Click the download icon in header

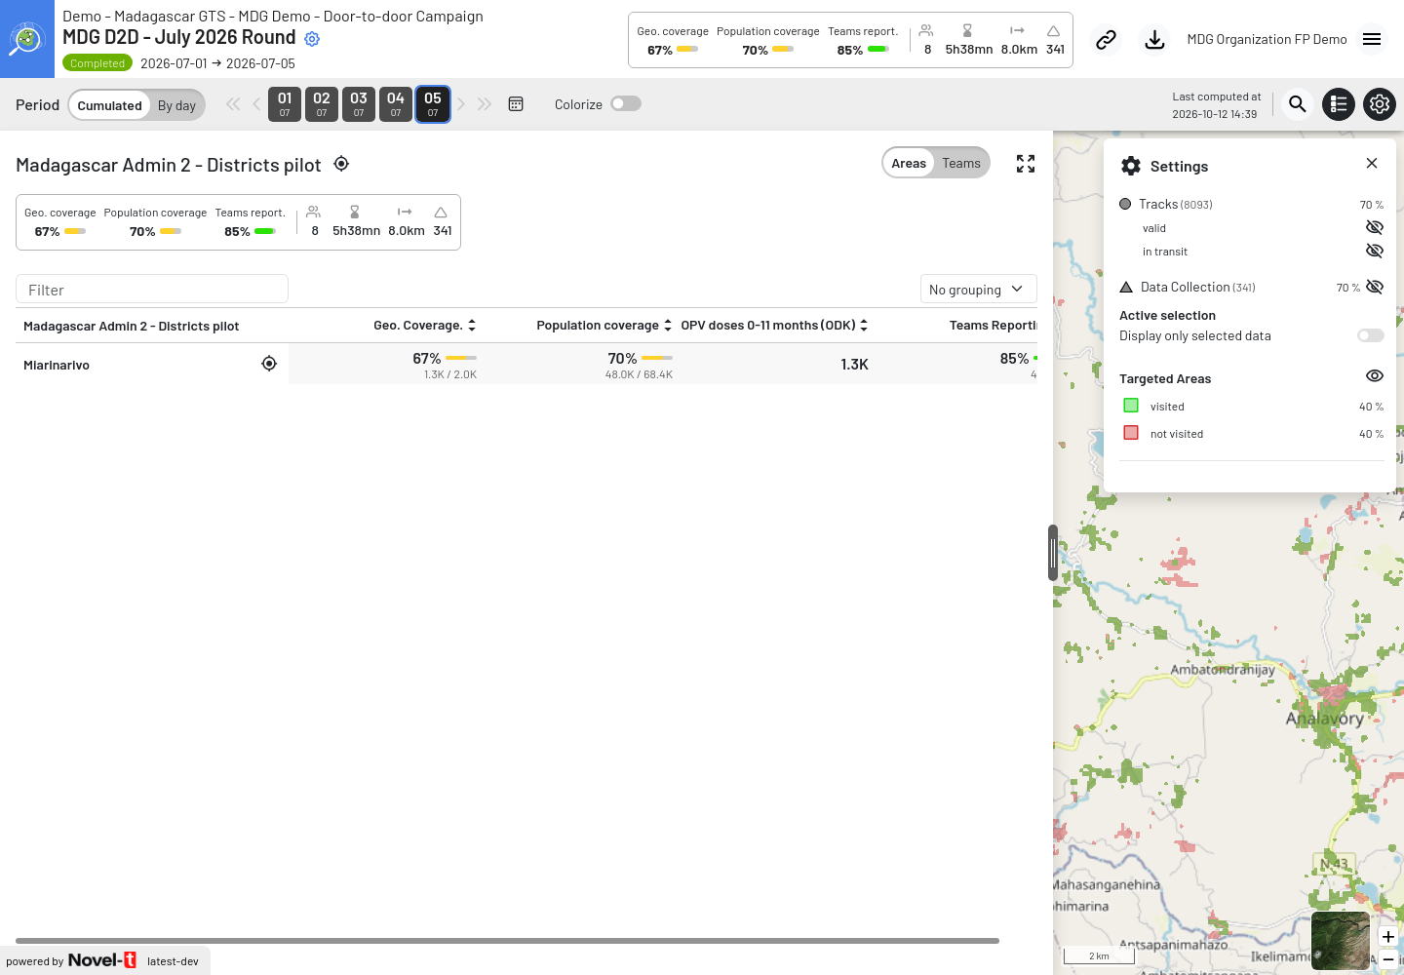point(1154,40)
